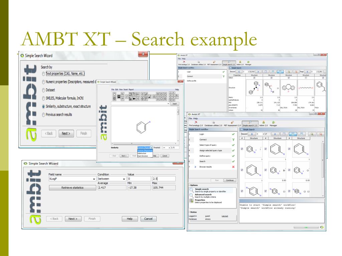Select the square ring template tool
The height and width of the screenshot is (256, 342).
click(x=158, y=94)
